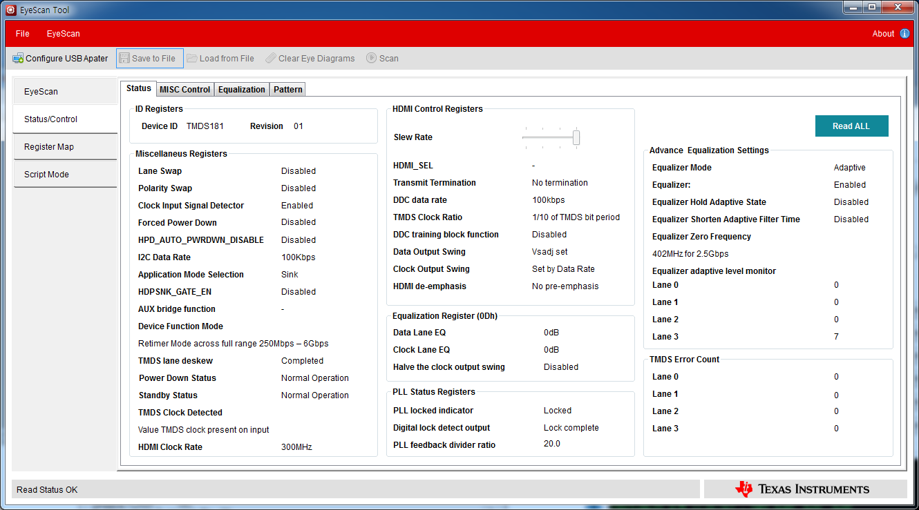Click the Clock Output Swing Set by Data Rate value

point(563,269)
